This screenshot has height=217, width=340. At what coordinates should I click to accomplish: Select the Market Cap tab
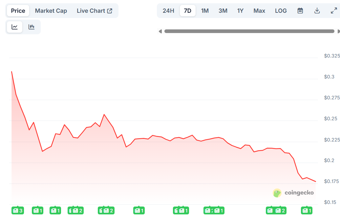click(x=51, y=10)
